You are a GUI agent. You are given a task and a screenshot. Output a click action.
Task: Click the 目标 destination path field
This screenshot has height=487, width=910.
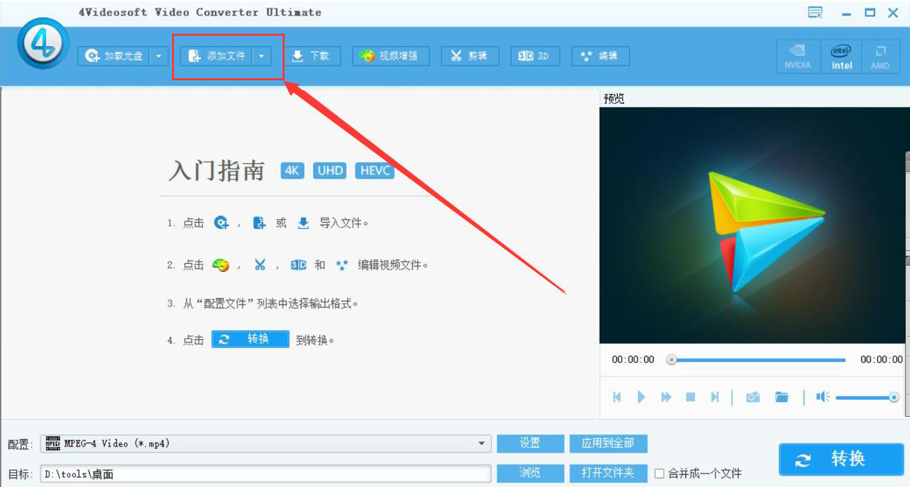pyautogui.click(x=265, y=474)
